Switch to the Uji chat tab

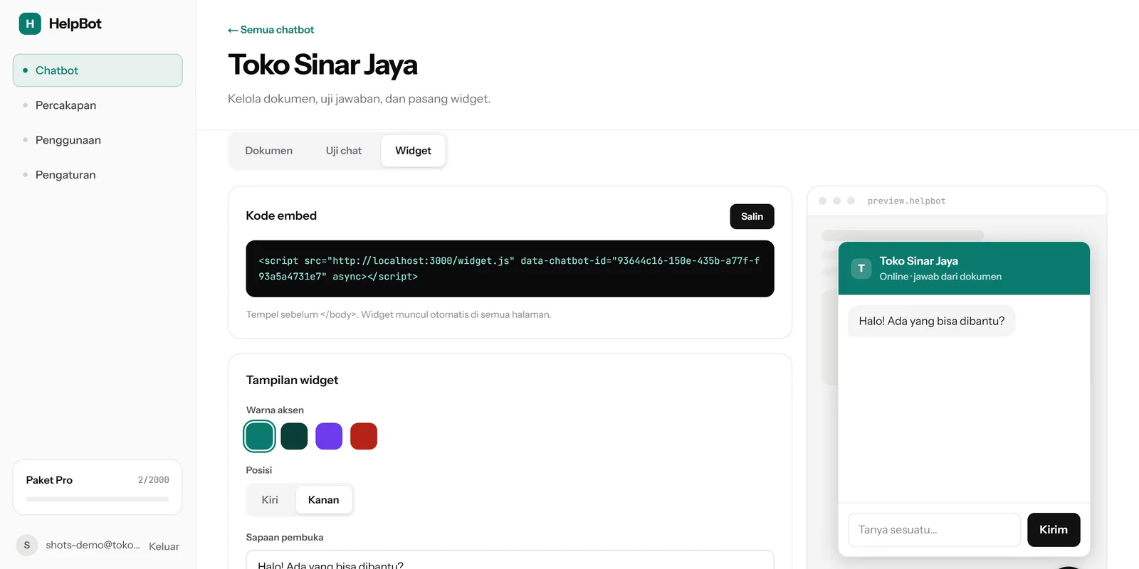pos(344,151)
